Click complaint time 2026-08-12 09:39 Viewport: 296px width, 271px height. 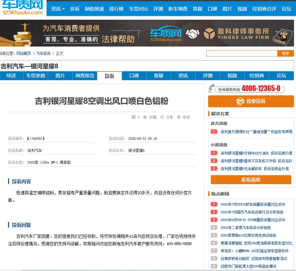pyautogui.click(x=143, y=139)
